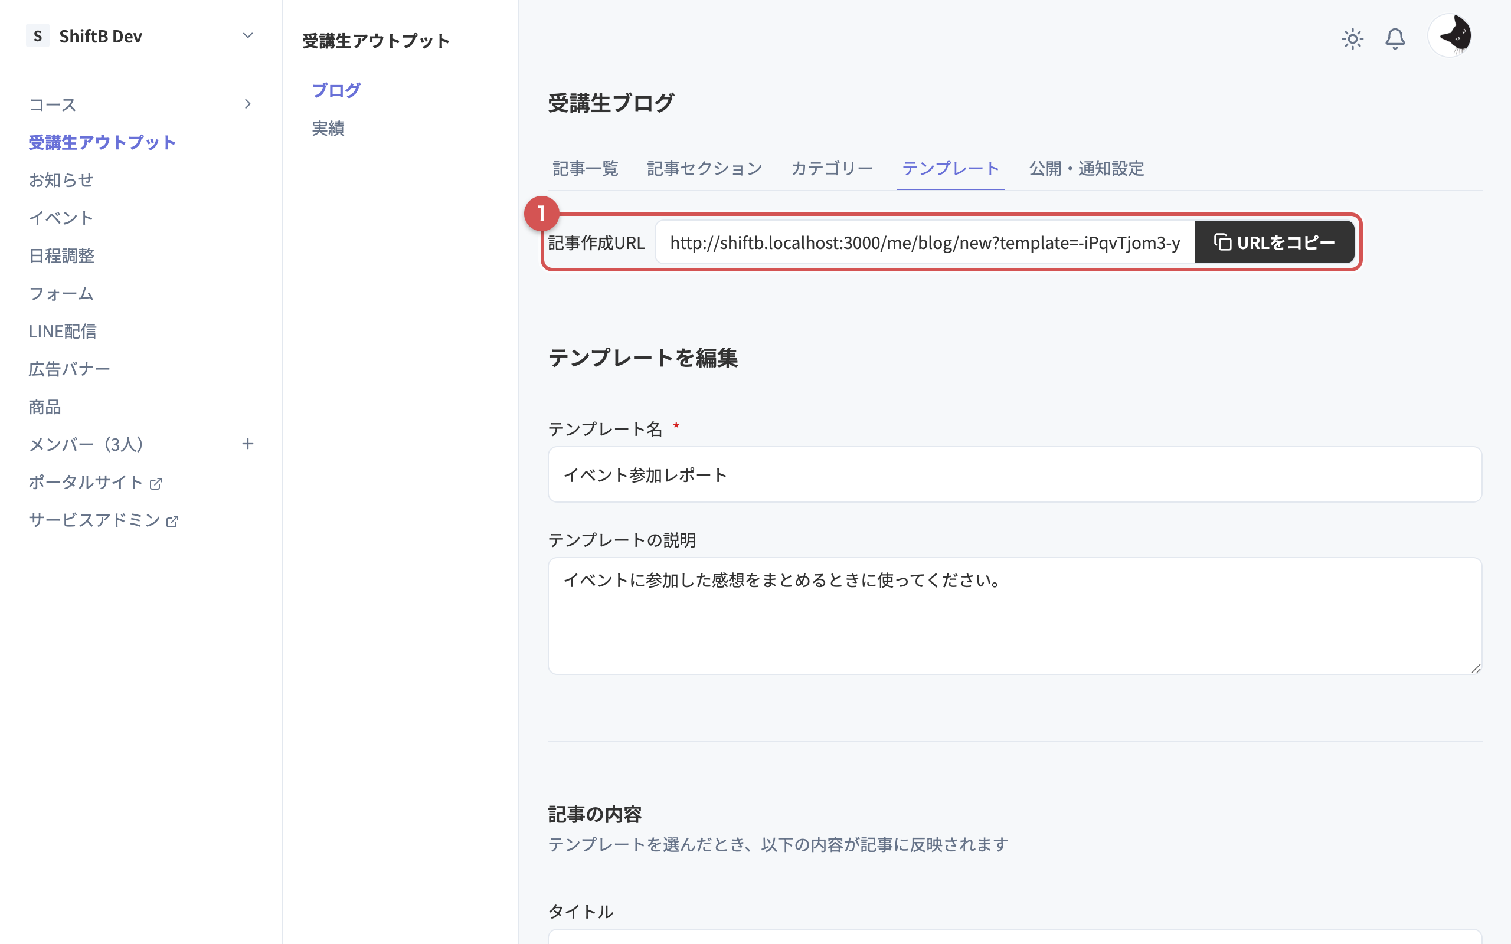The image size is (1511, 944).
Task: Click the textarea resize handle corner
Action: tap(1476, 668)
